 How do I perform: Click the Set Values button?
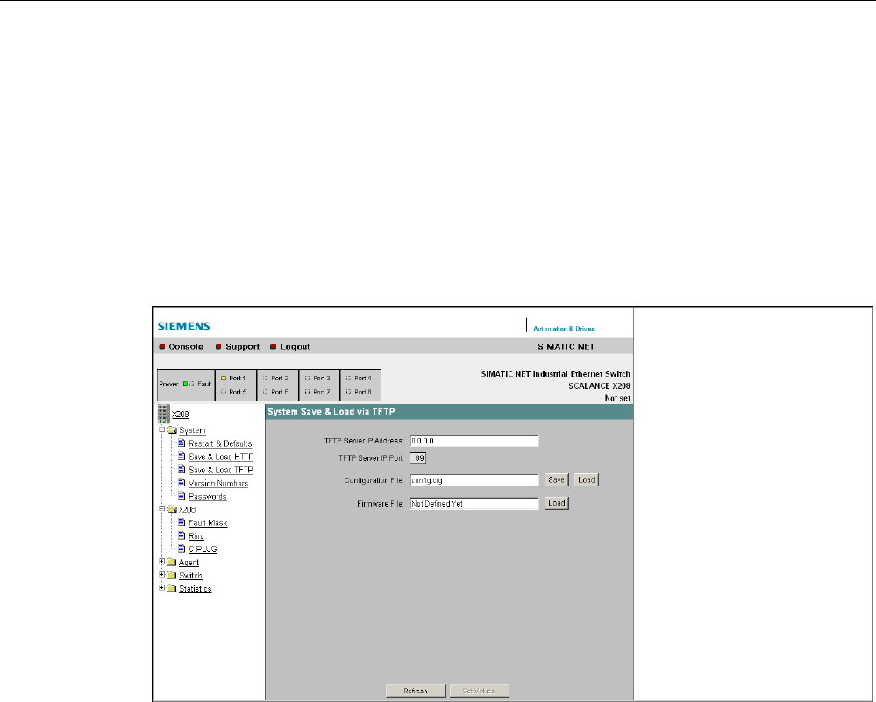click(479, 691)
